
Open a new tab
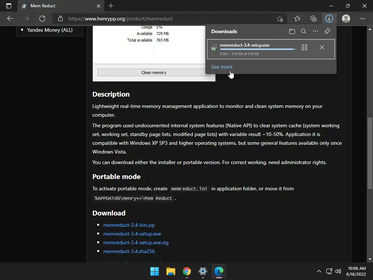point(111,6)
